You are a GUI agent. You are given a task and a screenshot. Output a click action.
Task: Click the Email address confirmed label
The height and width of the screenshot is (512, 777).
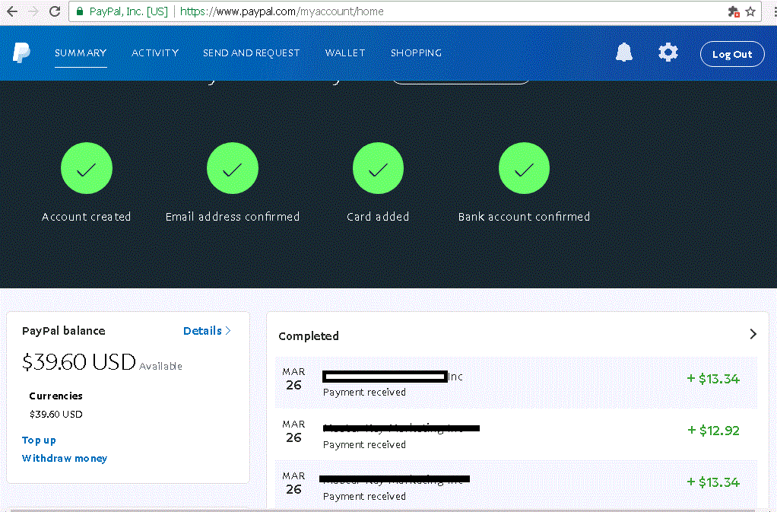pyautogui.click(x=233, y=217)
